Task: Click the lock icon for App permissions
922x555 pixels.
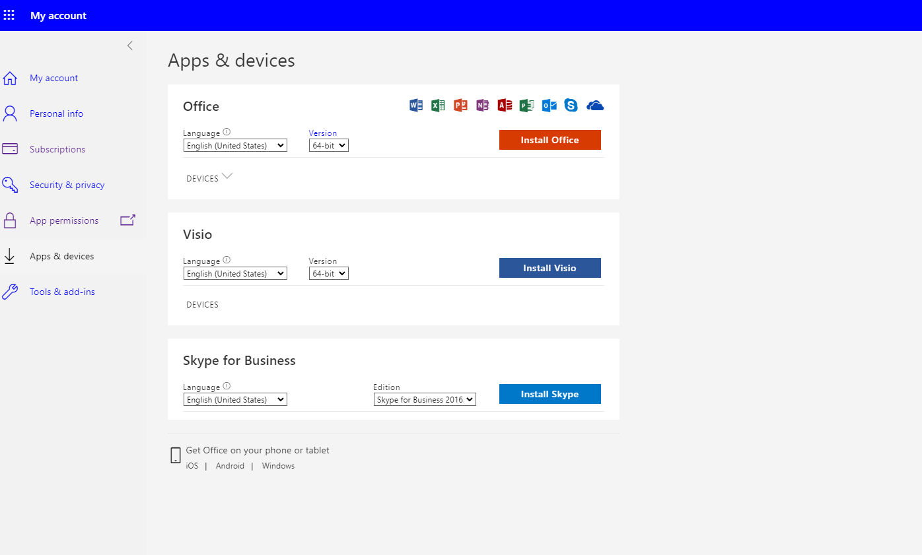Action: (x=10, y=220)
